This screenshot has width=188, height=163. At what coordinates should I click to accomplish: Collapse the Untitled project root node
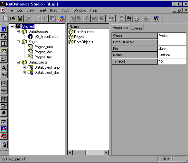point(12,26)
